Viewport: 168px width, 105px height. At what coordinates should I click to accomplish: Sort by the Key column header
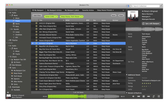[x=97, y=20]
